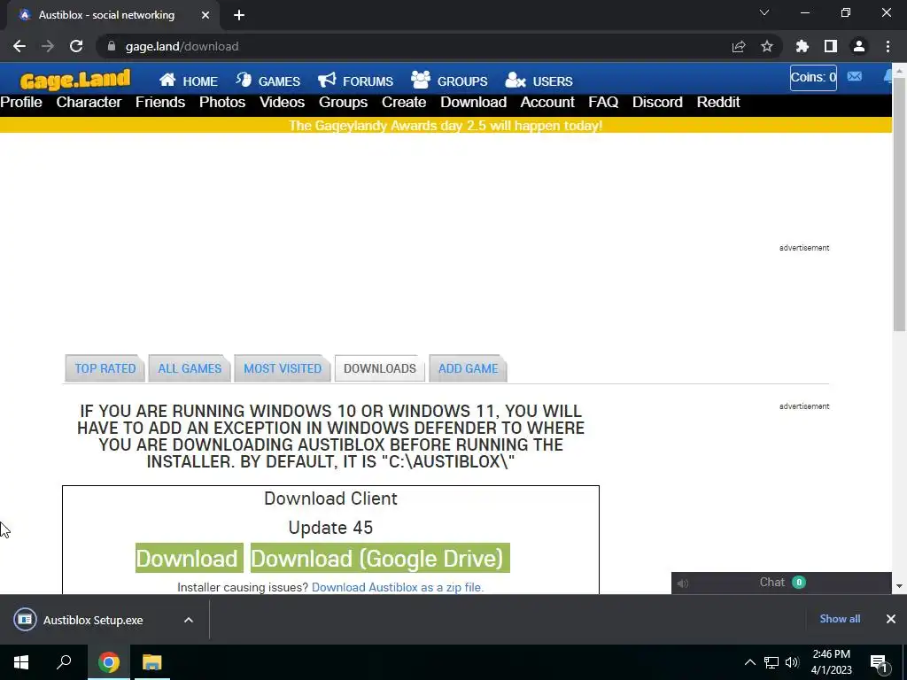
Task: Open a new browser tab
Action: click(239, 15)
